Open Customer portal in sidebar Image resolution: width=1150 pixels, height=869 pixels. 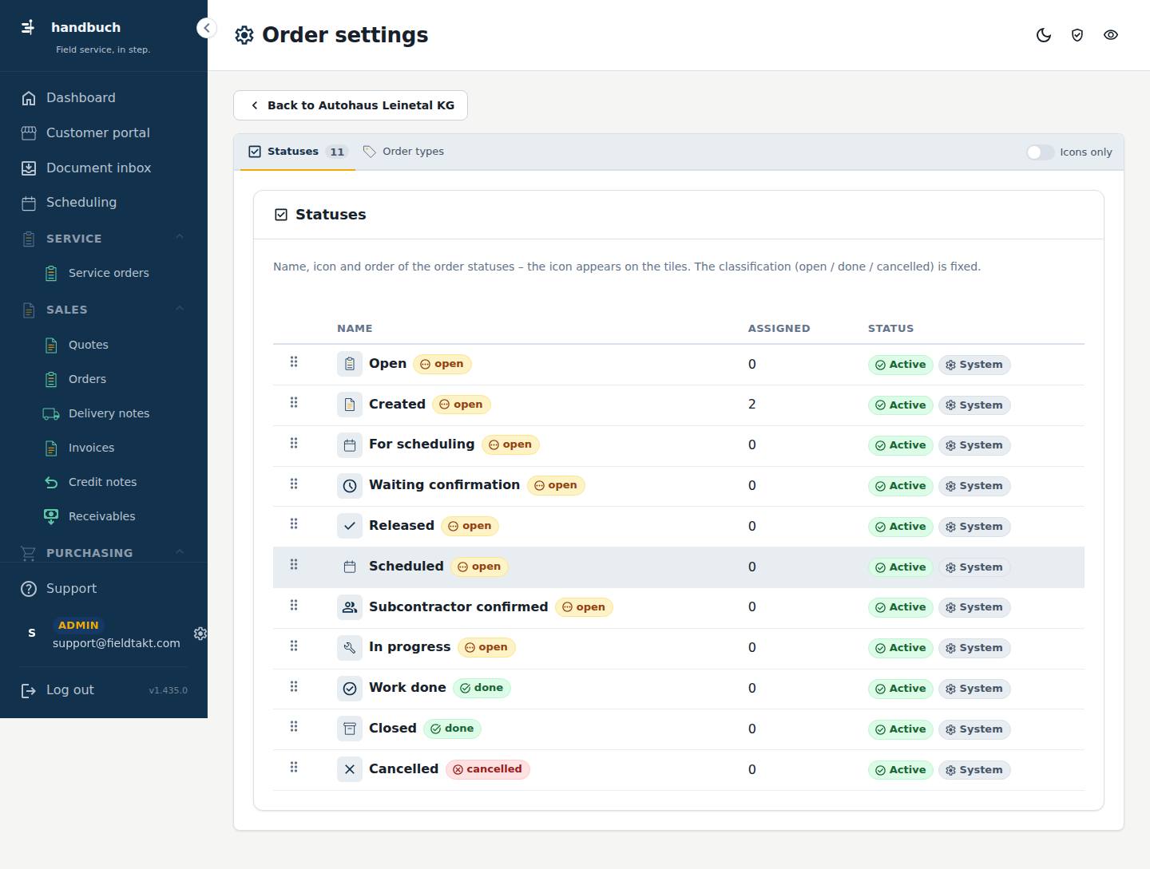(104, 133)
